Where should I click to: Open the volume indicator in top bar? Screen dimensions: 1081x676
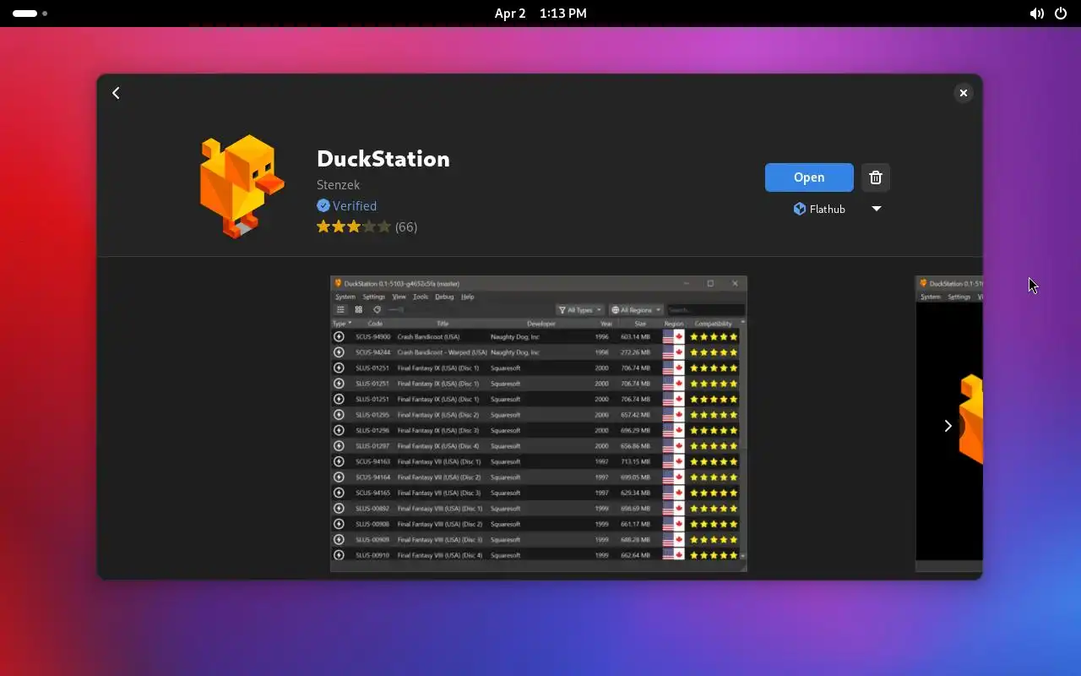click(1036, 14)
